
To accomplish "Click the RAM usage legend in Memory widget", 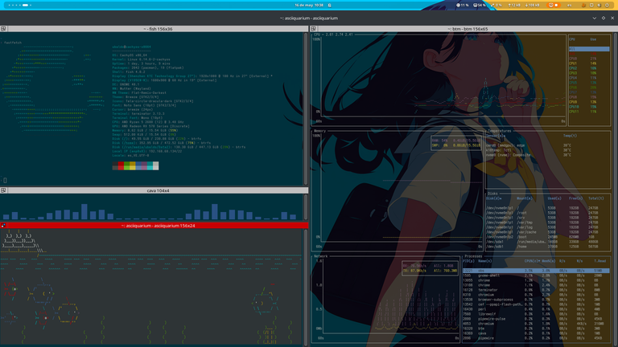I will tap(456, 143).
